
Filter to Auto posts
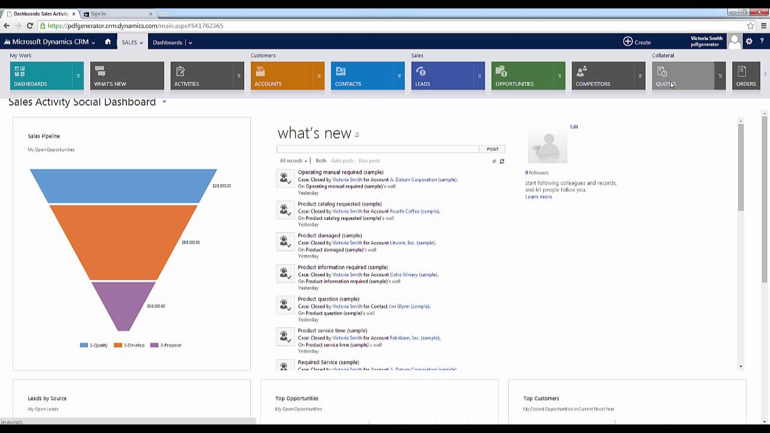click(x=342, y=161)
